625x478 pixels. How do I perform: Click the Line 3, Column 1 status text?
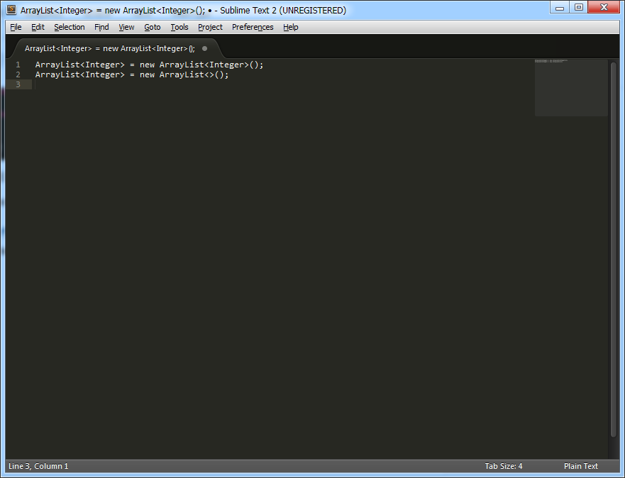(x=38, y=466)
